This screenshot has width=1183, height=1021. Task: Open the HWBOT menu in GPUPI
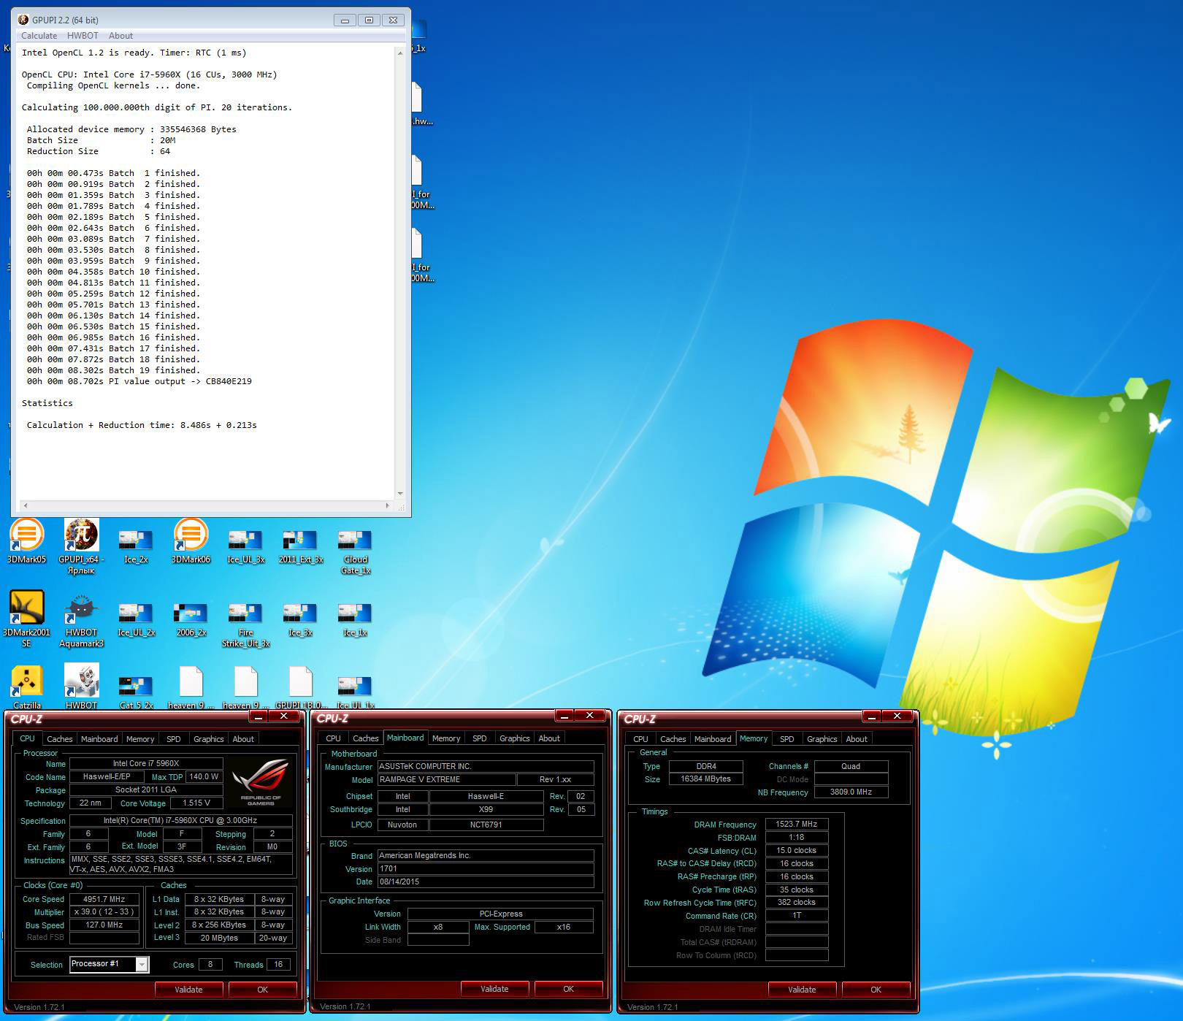coord(83,36)
